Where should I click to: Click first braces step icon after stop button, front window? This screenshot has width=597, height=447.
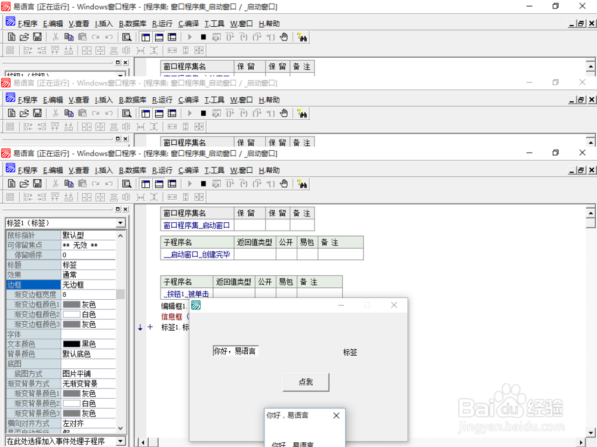point(230,184)
